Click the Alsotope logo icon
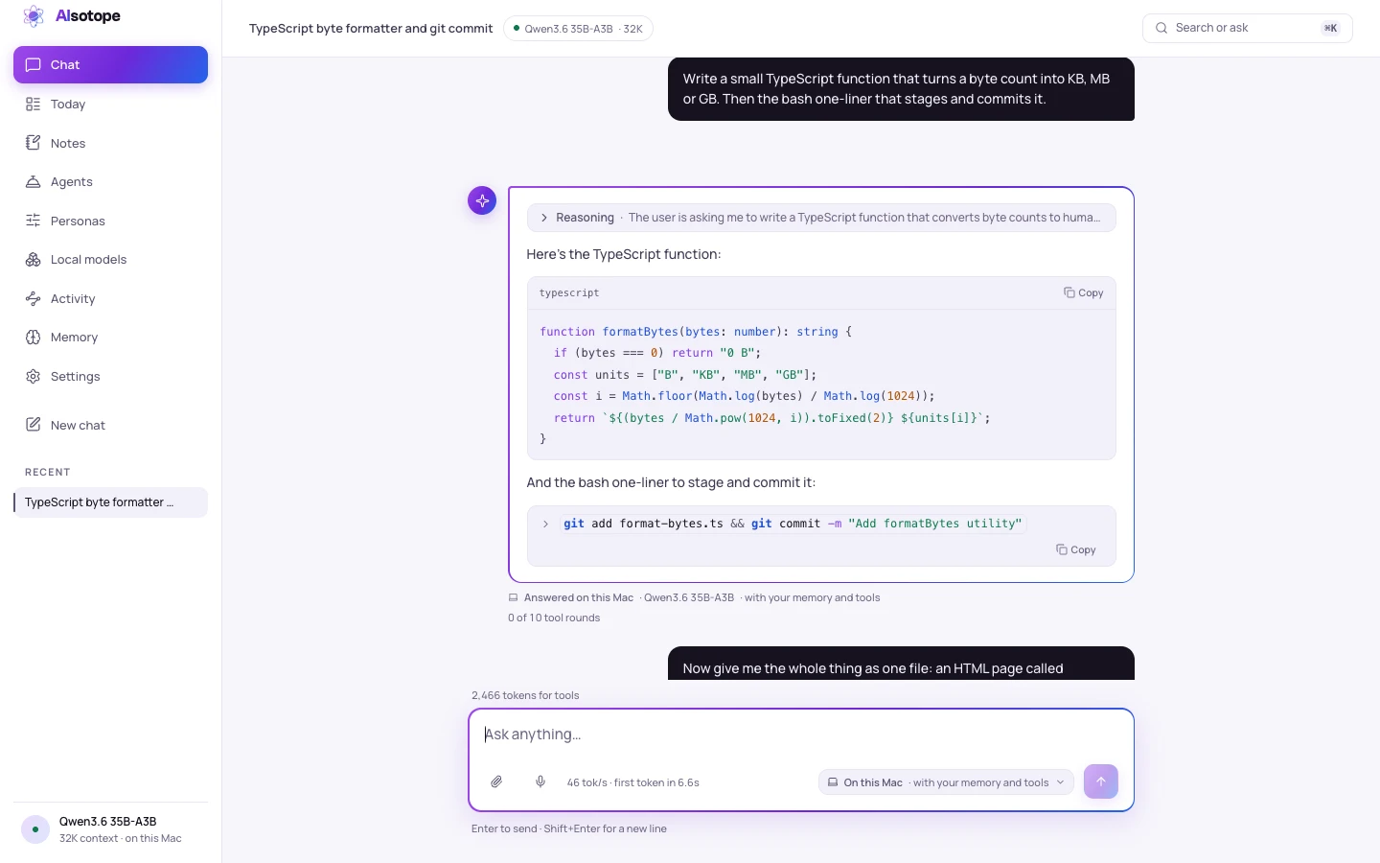 34,16
